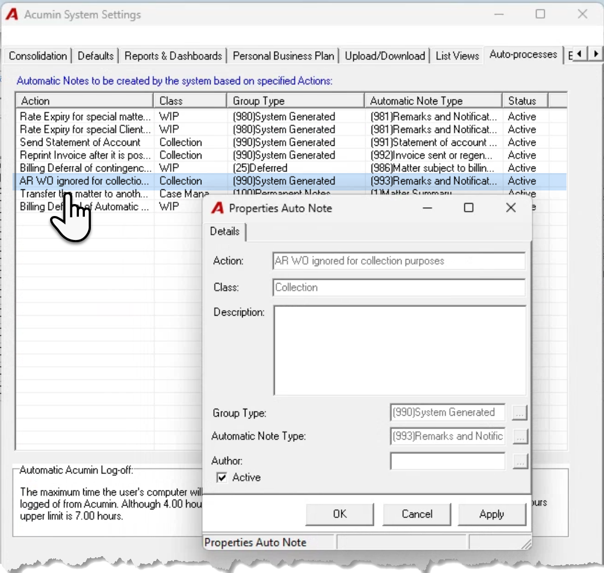
Task: Open the Upload/Download tab
Action: [x=385, y=56]
